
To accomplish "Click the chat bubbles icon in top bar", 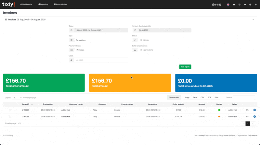I will point(239,5).
